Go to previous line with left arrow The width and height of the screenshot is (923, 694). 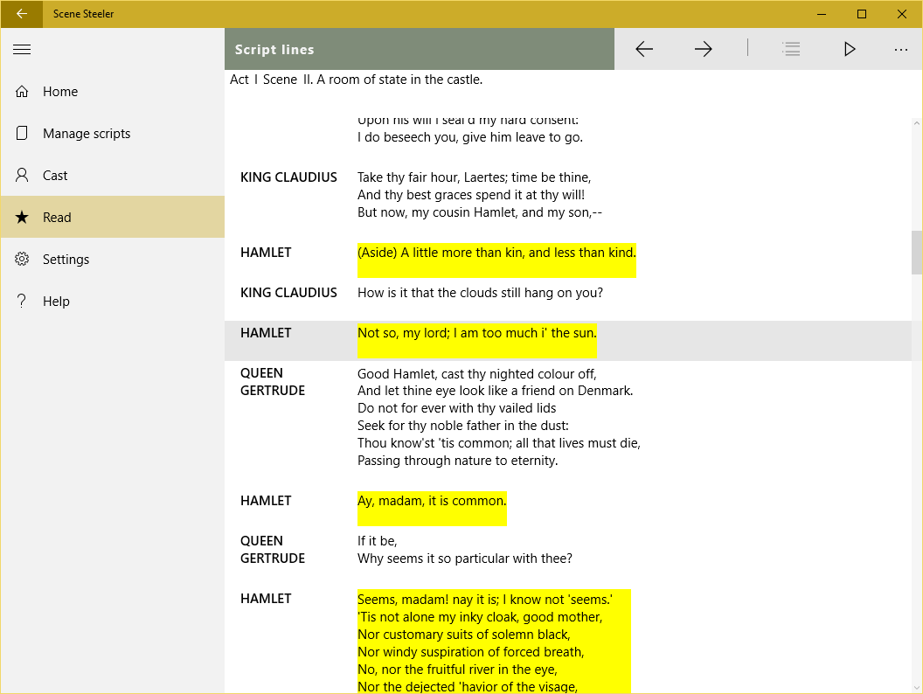(644, 49)
